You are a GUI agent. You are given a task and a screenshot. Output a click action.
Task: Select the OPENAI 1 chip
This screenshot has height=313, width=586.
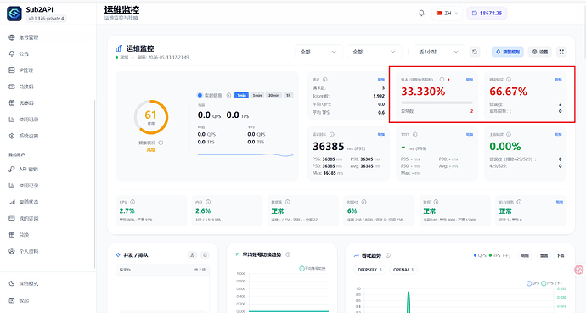(x=403, y=270)
